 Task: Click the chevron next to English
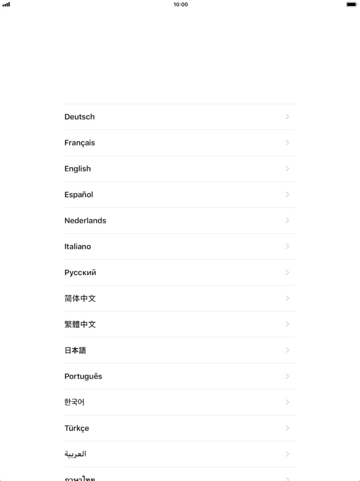point(287,169)
